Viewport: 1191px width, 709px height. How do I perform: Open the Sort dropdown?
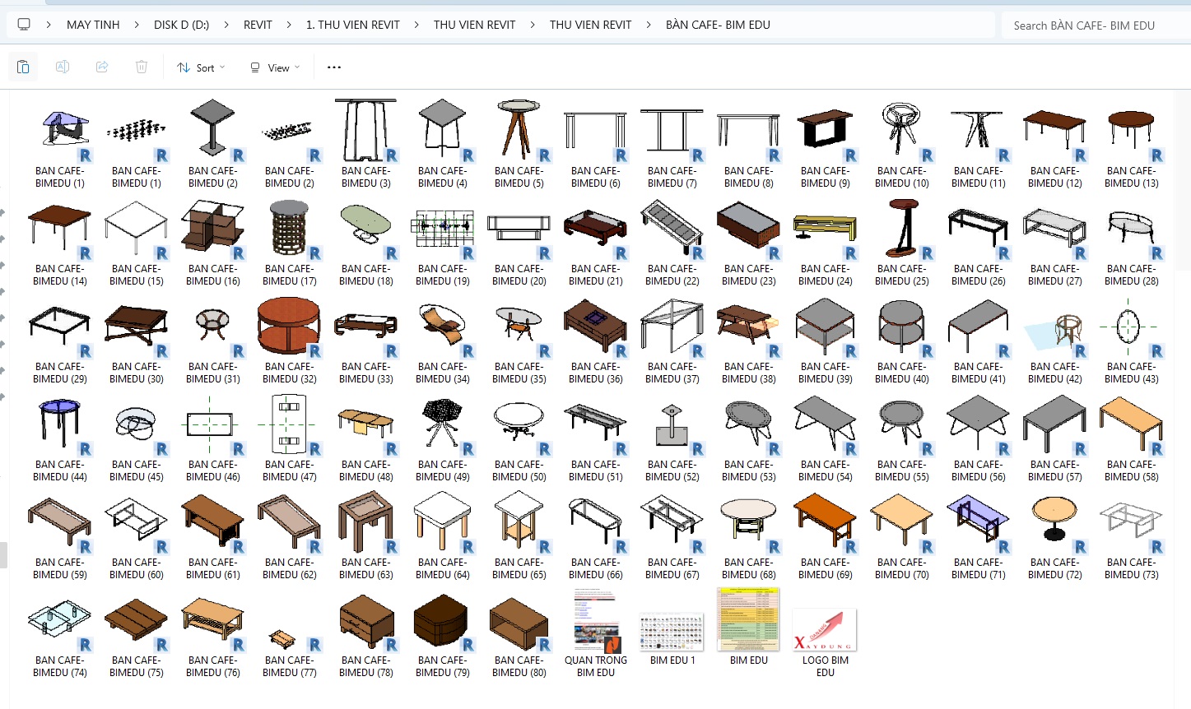[201, 67]
